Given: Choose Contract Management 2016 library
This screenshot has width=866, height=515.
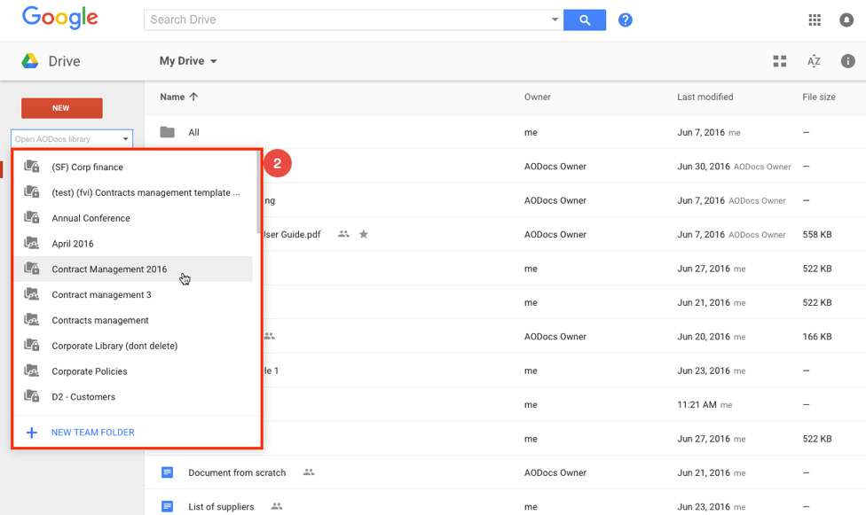Looking at the screenshot, I should click(x=133, y=269).
